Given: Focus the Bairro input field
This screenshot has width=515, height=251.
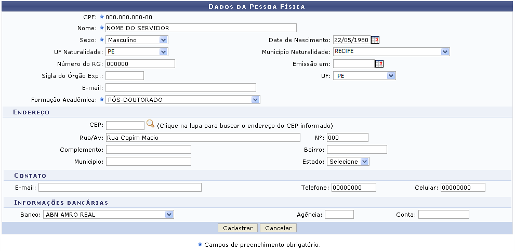Looking at the screenshot, I should 357,150.
